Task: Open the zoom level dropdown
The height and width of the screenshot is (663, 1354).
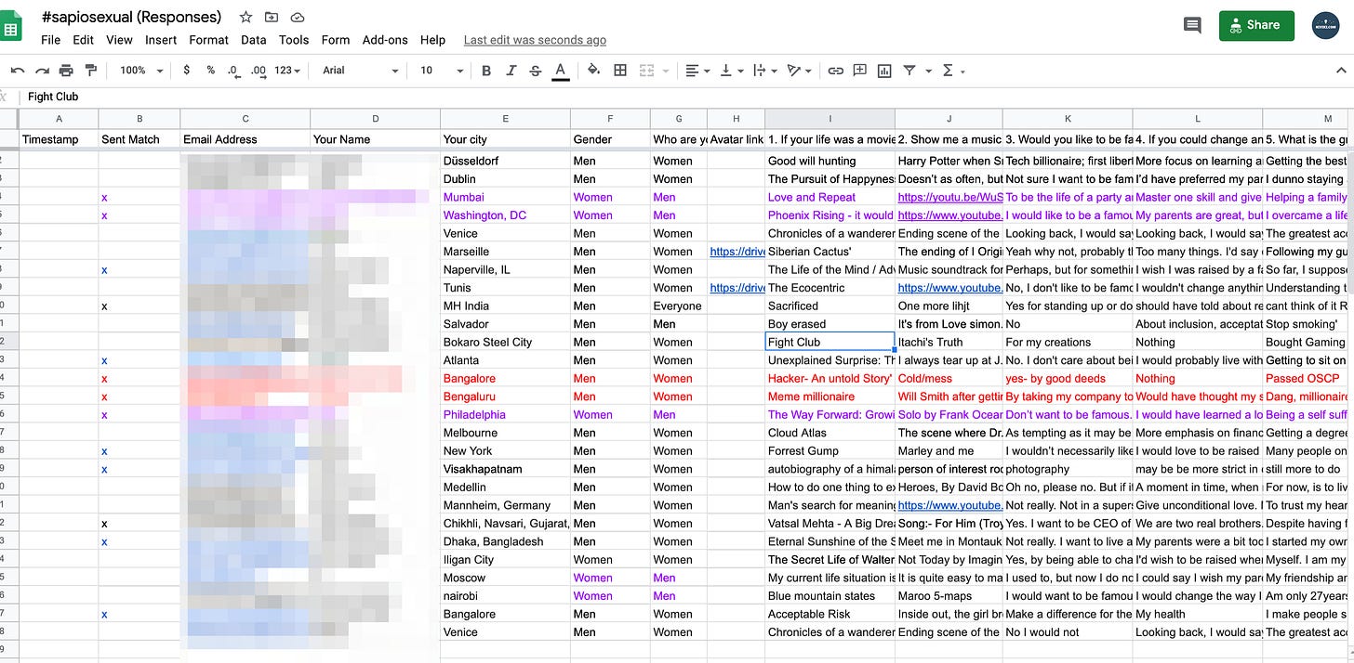Action: pos(139,70)
